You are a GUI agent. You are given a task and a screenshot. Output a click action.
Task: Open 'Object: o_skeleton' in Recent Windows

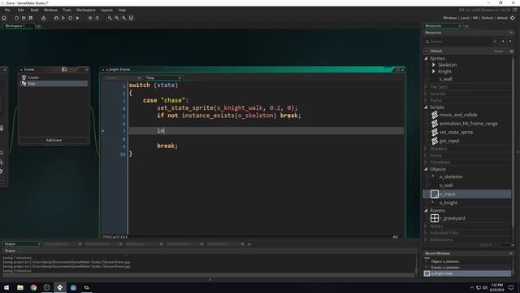point(445,261)
